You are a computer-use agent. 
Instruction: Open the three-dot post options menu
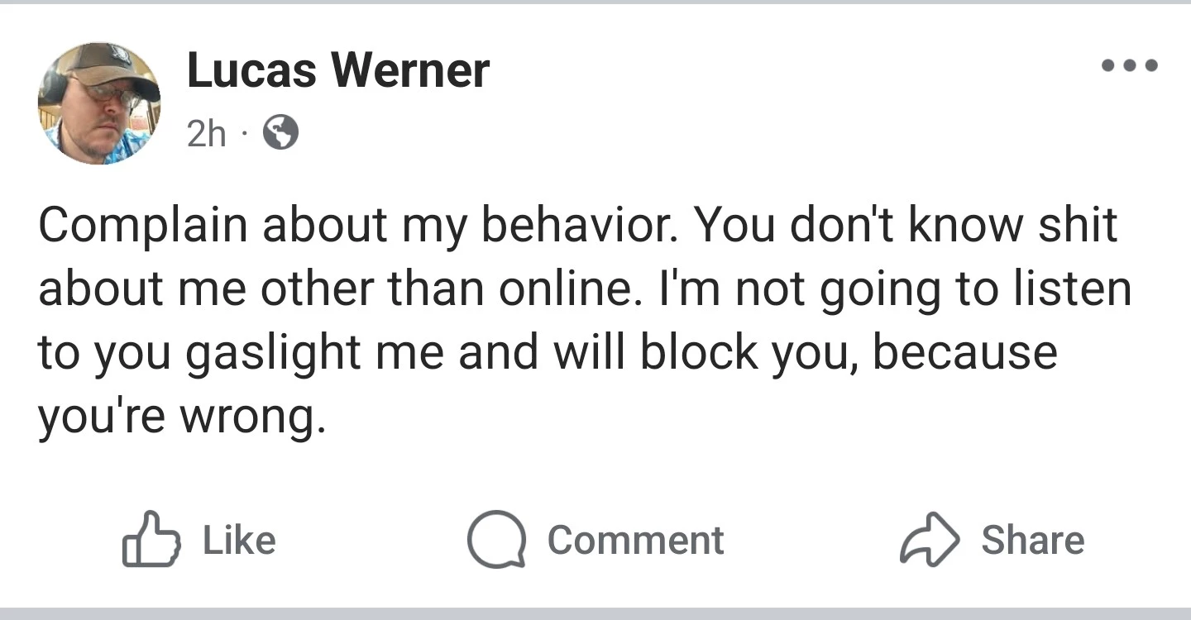1129,65
